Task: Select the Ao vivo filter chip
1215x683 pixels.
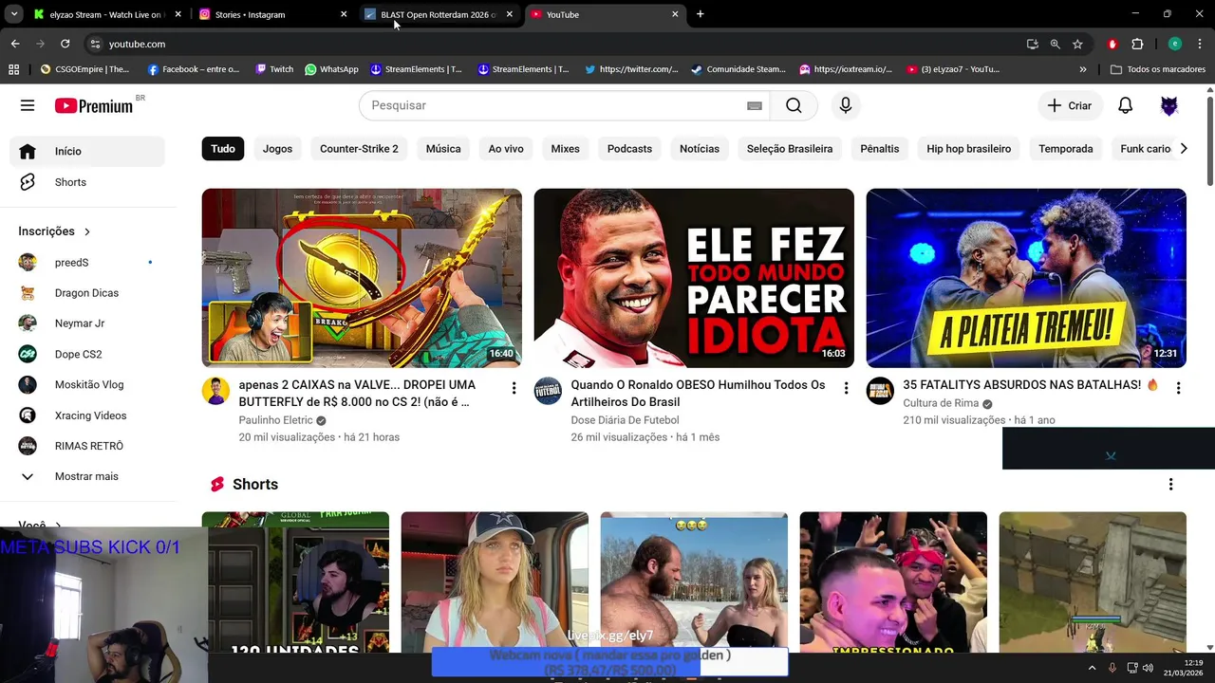Action: 506,149
